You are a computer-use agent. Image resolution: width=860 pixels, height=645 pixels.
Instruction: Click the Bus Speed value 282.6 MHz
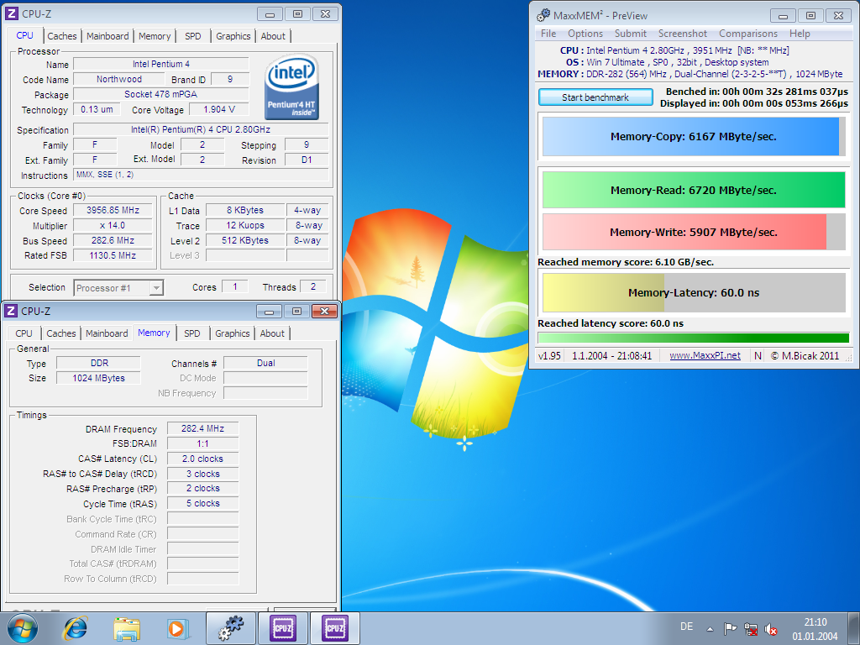point(113,240)
